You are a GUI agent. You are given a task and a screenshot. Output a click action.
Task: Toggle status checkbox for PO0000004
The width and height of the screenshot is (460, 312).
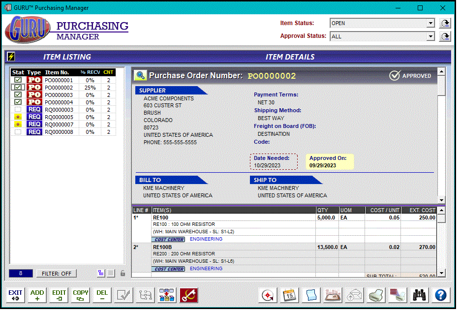point(18,102)
